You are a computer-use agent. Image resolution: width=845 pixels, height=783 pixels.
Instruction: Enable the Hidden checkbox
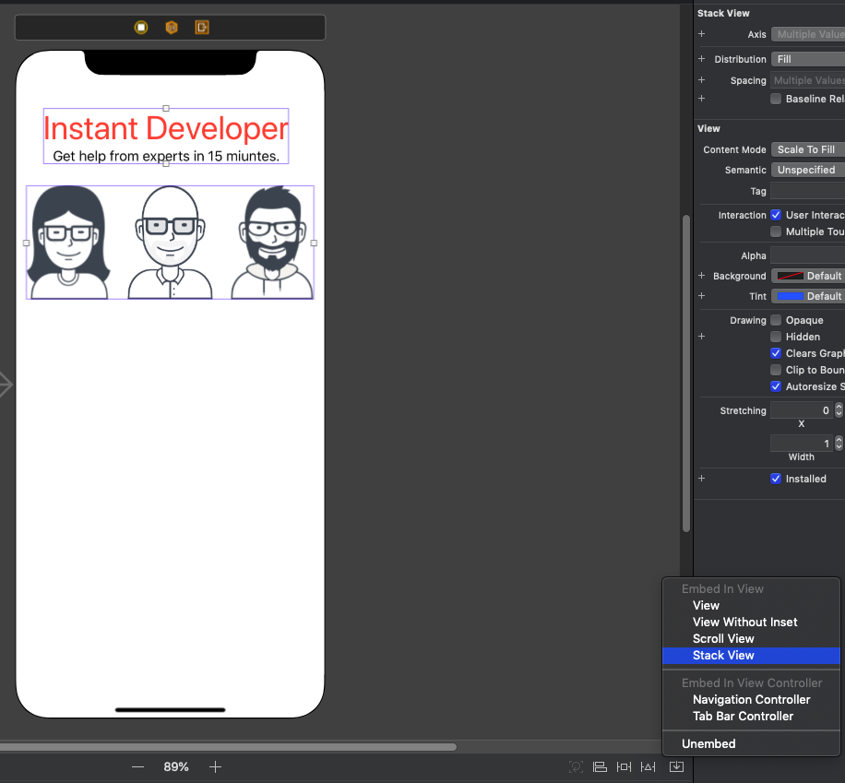click(x=776, y=337)
